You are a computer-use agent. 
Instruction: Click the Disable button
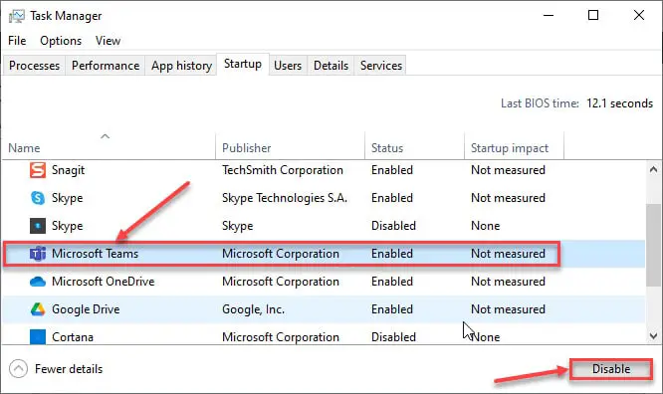(x=611, y=369)
